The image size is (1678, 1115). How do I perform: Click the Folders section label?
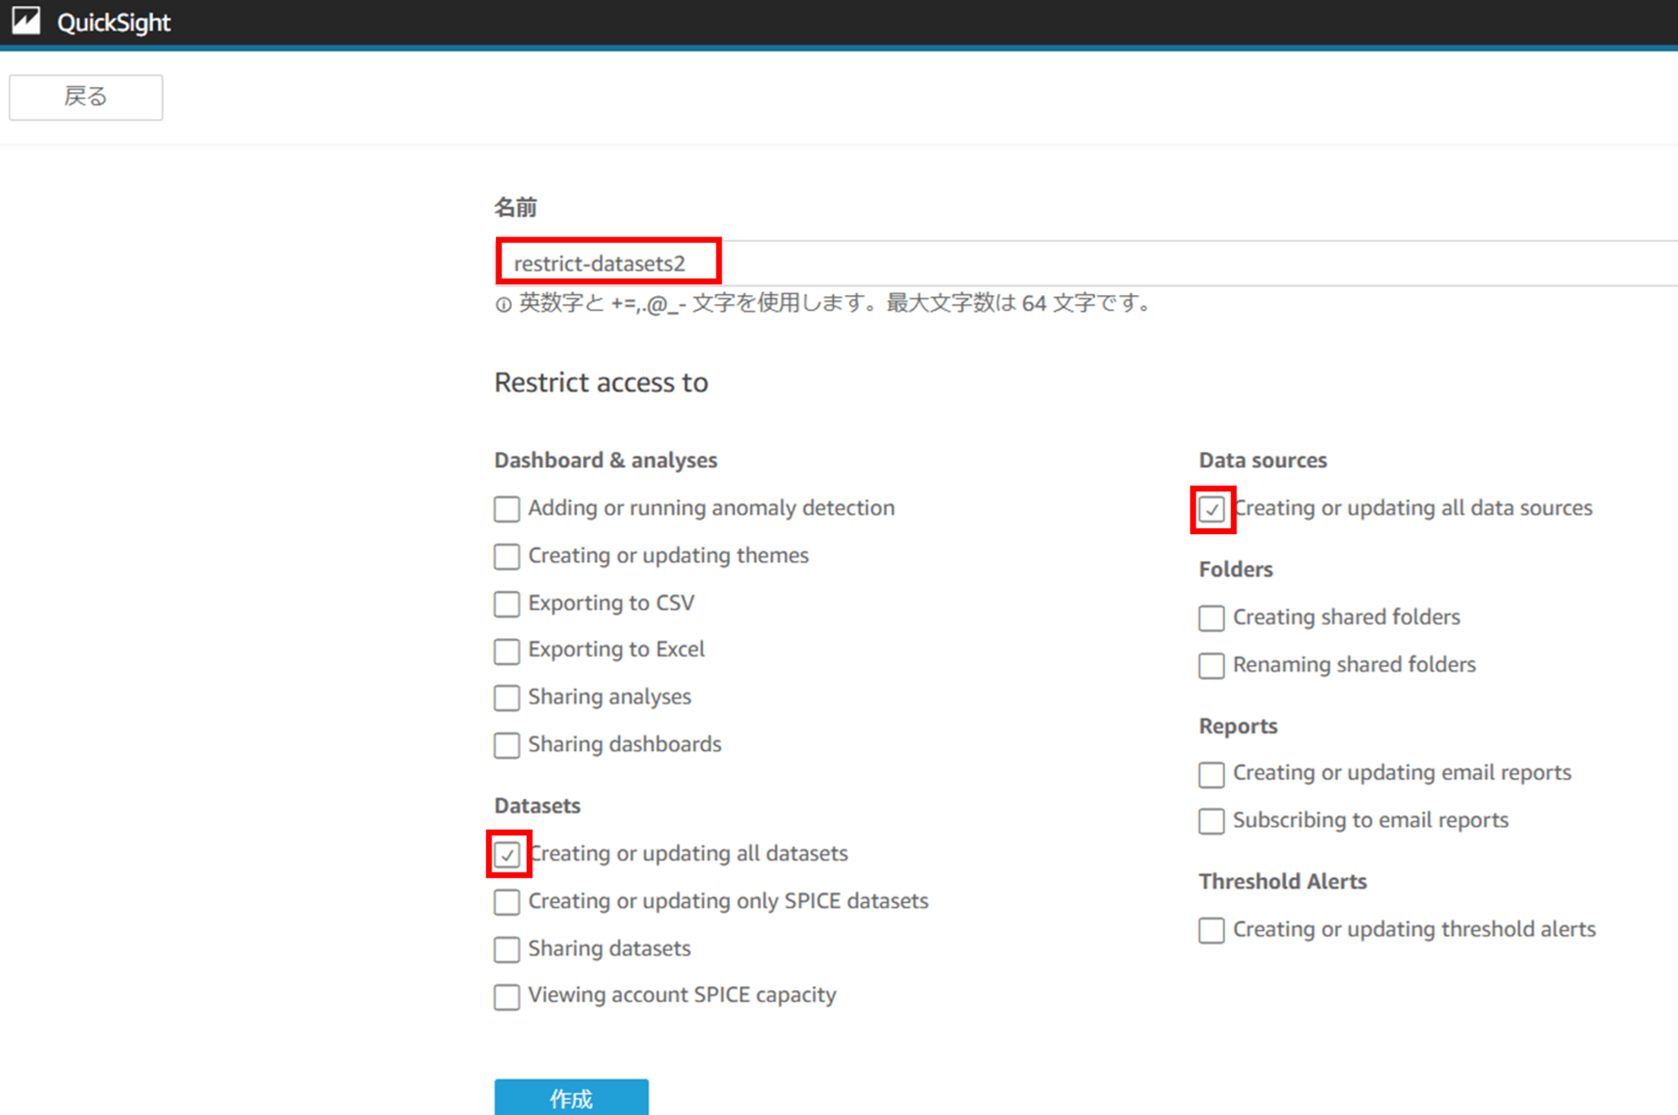1236,569
